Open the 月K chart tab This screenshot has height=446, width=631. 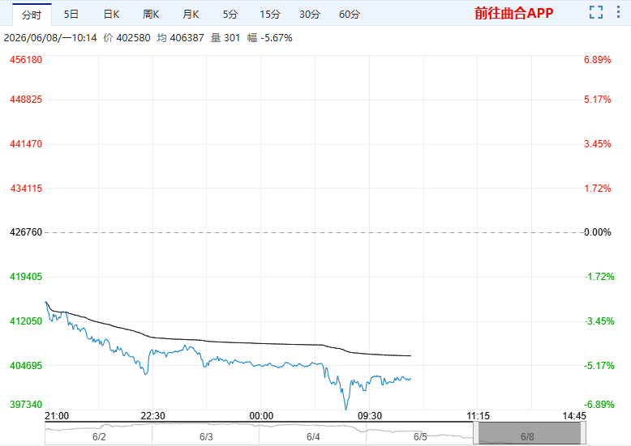coord(191,15)
